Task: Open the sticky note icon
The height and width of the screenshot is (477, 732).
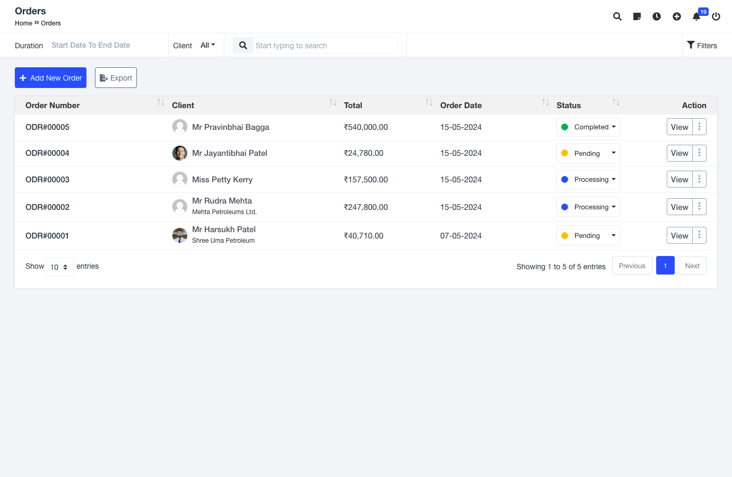Action: click(x=637, y=16)
